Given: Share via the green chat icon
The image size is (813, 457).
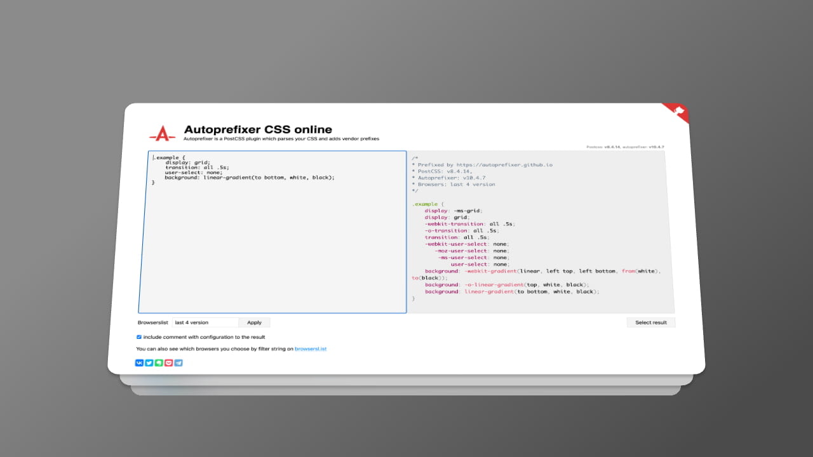Looking at the screenshot, I should pos(159,363).
